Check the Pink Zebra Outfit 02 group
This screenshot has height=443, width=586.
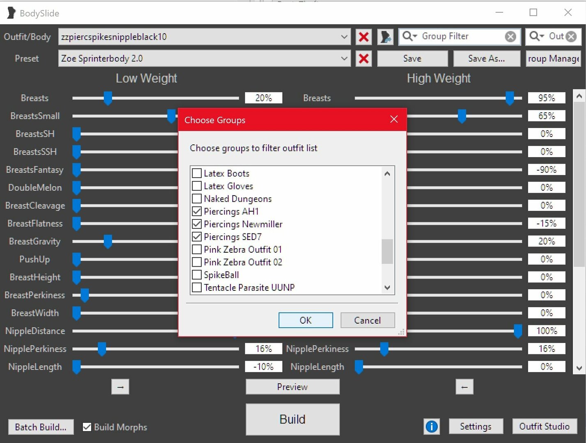pyautogui.click(x=197, y=262)
